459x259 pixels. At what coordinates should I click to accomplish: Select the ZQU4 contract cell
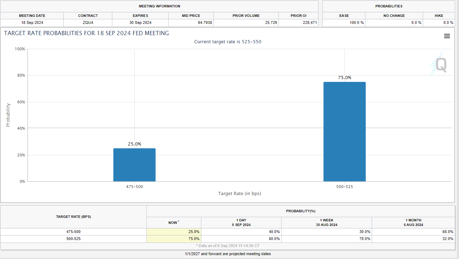coord(88,23)
